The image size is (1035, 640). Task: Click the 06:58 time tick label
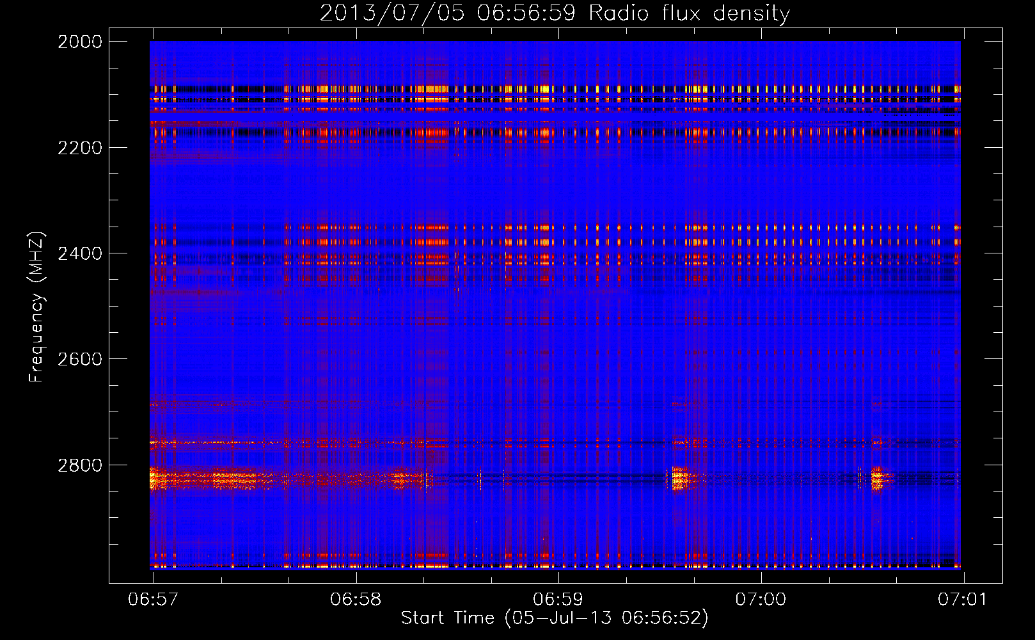pyautogui.click(x=356, y=600)
